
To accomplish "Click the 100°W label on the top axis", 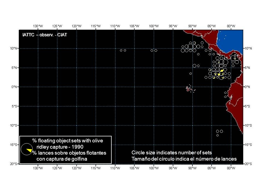I will (154, 26).
